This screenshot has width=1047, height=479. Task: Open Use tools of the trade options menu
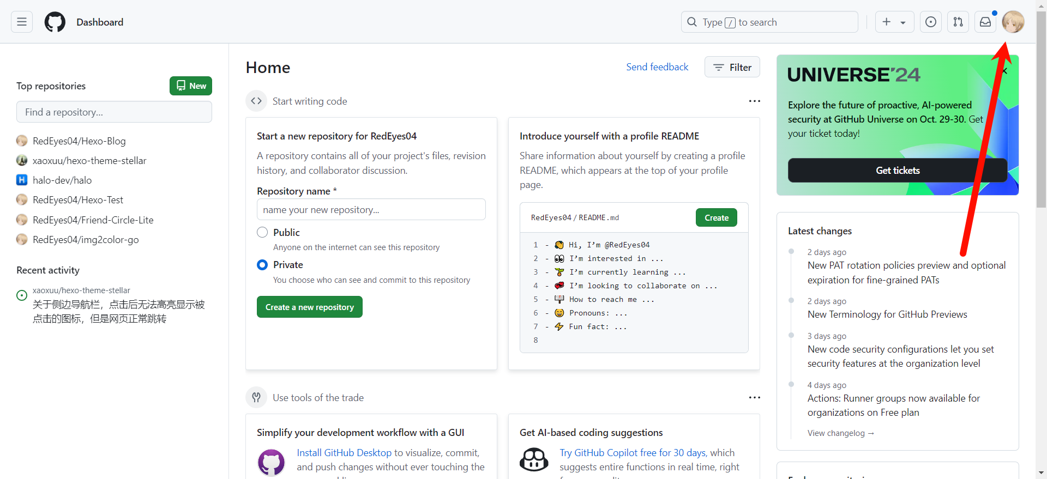[x=754, y=398]
